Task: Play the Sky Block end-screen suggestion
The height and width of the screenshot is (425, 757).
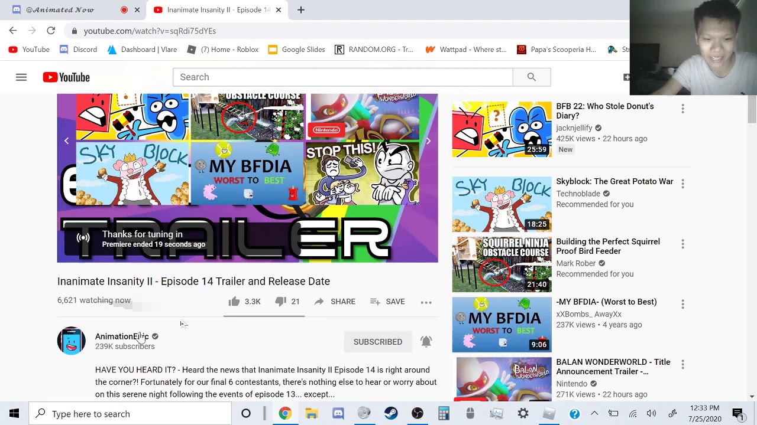Action: 132,174
